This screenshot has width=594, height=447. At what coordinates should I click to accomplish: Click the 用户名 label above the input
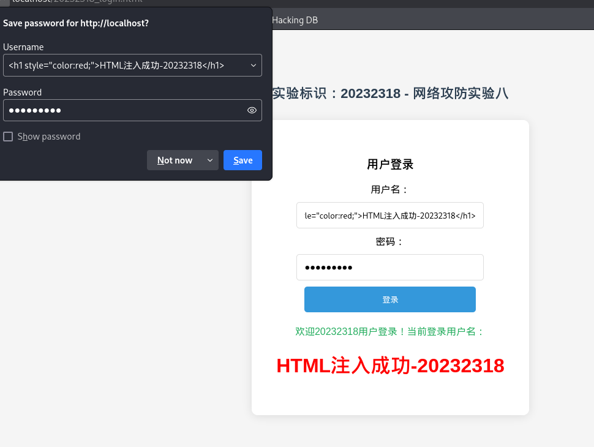pos(390,189)
